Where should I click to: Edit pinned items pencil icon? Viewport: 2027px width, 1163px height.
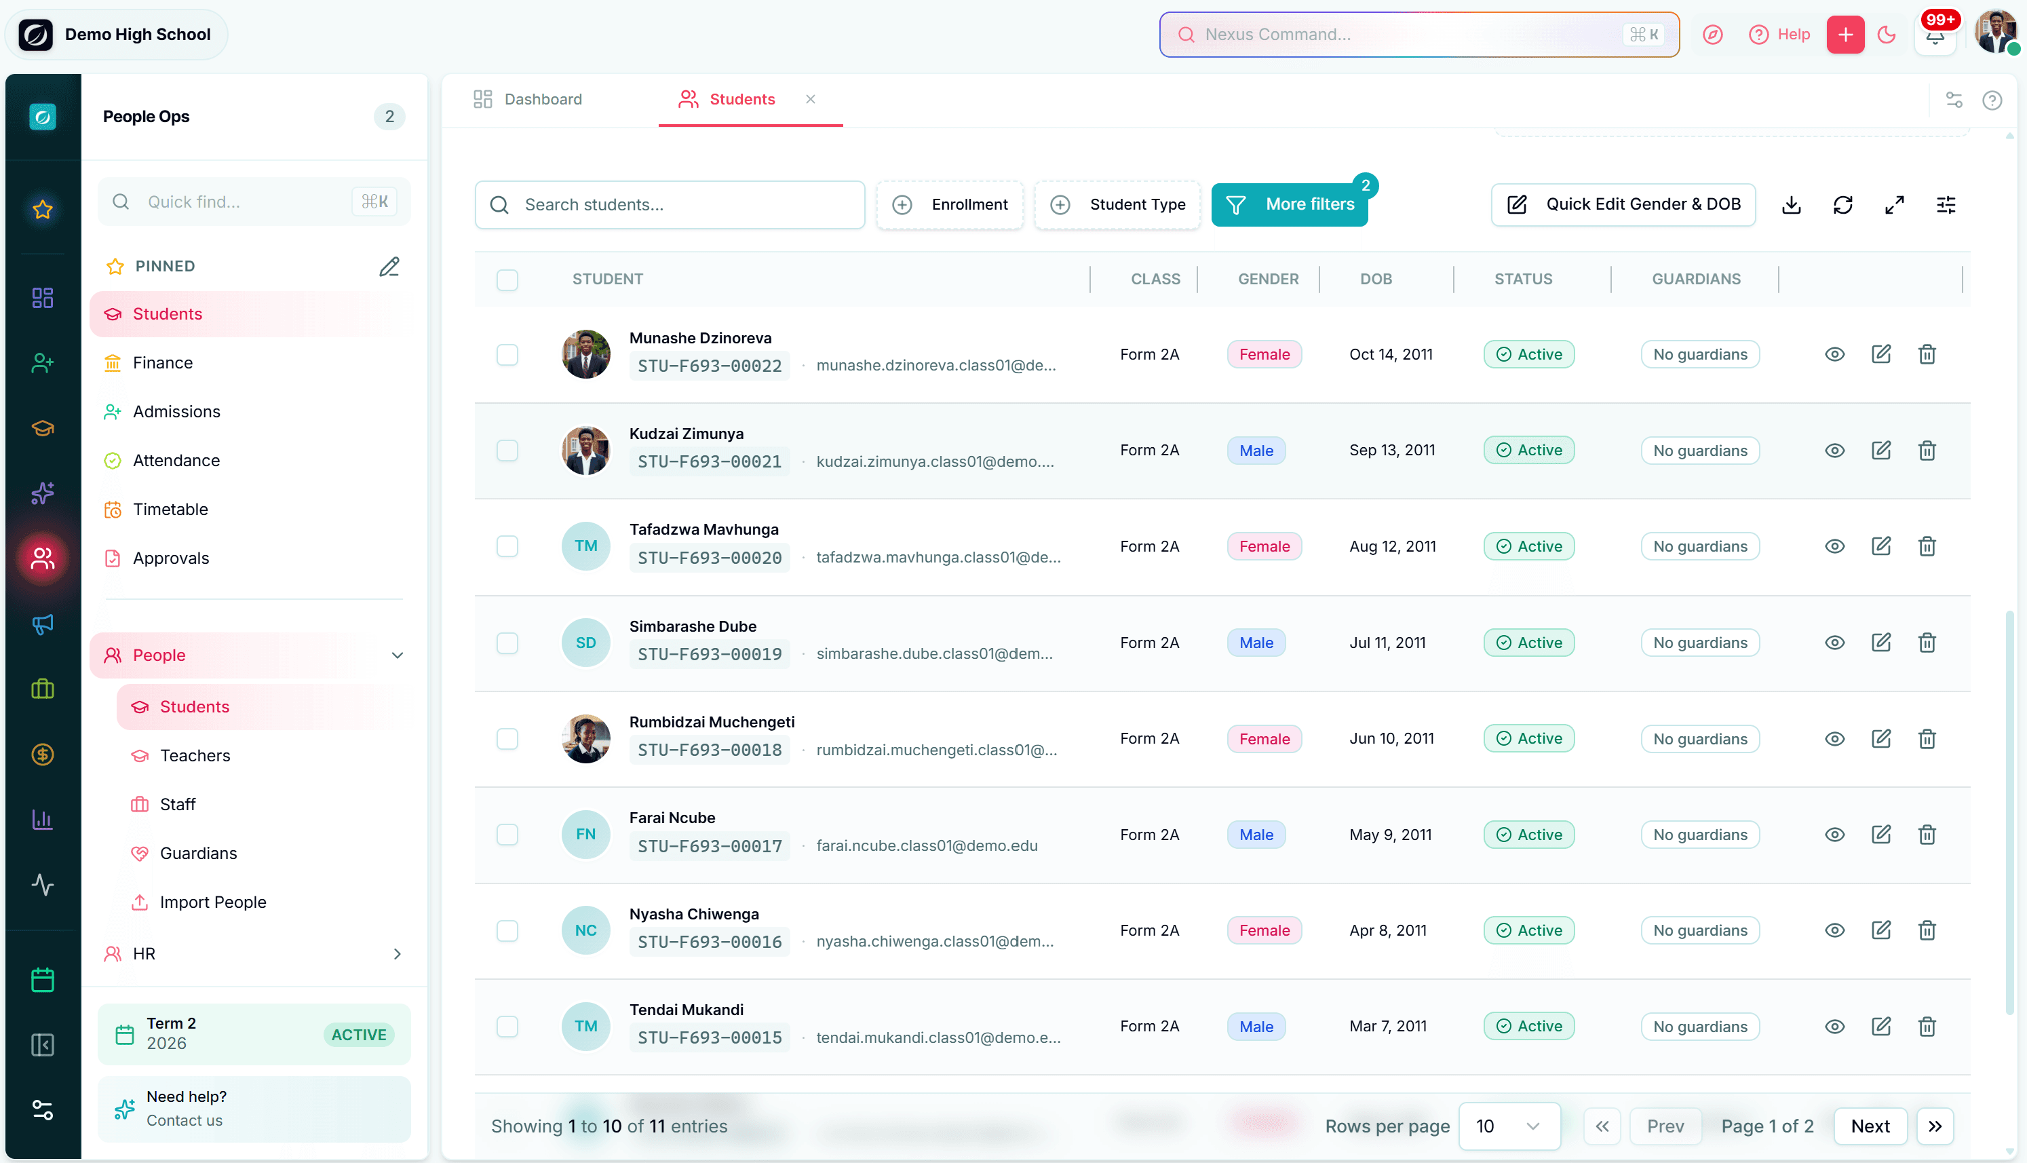point(389,266)
